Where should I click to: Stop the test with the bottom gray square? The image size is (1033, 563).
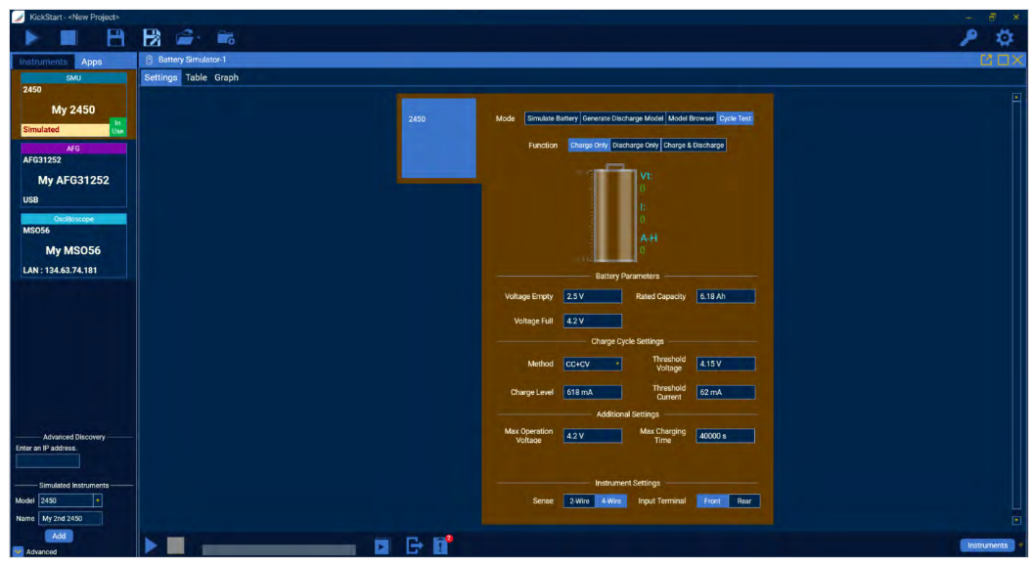(x=175, y=545)
